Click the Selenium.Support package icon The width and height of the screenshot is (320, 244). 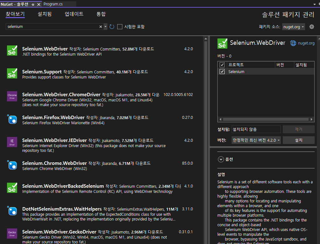(x=12, y=73)
